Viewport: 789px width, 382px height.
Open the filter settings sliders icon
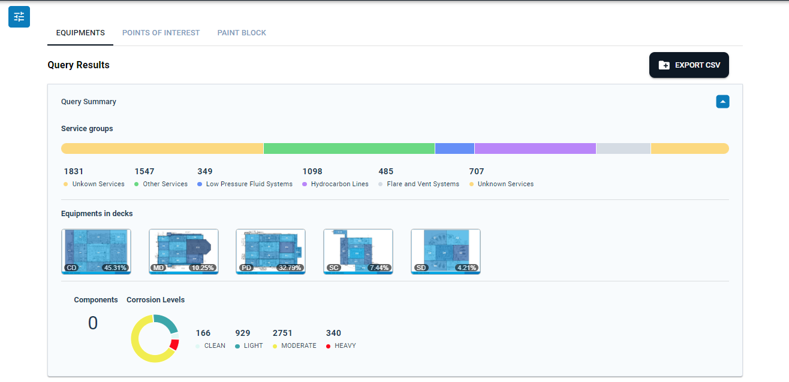19,16
